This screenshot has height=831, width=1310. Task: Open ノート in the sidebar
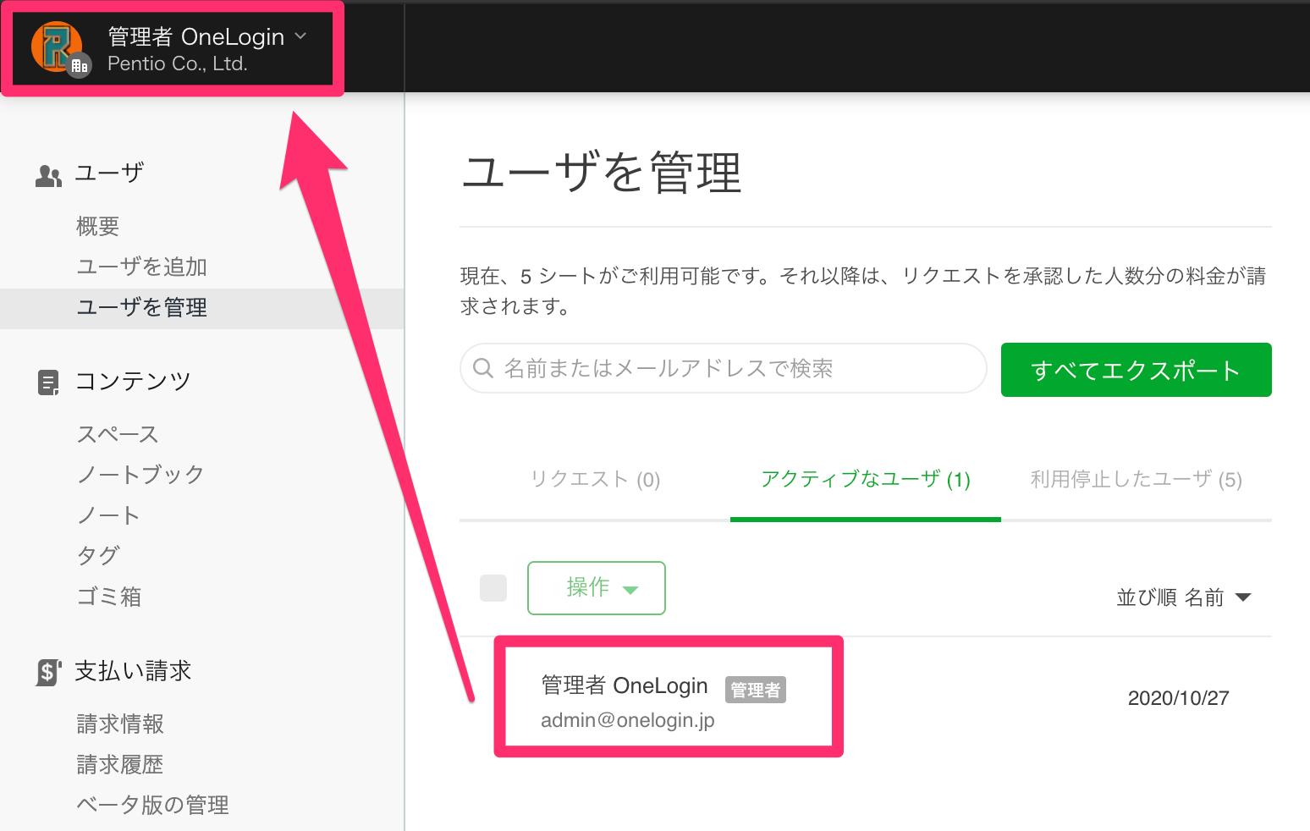click(x=108, y=515)
